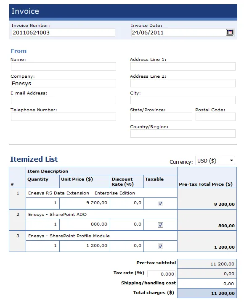Click the Company field containing Enesys
Screen dimensions: 244x302
[x=64, y=83]
